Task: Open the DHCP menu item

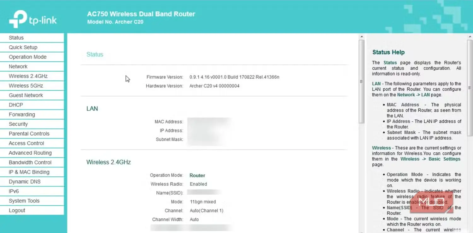Action: [x=32, y=105]
